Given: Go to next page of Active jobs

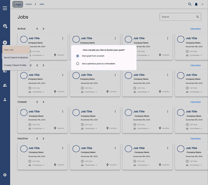Looking at the screenshot, I should [44, 29].
